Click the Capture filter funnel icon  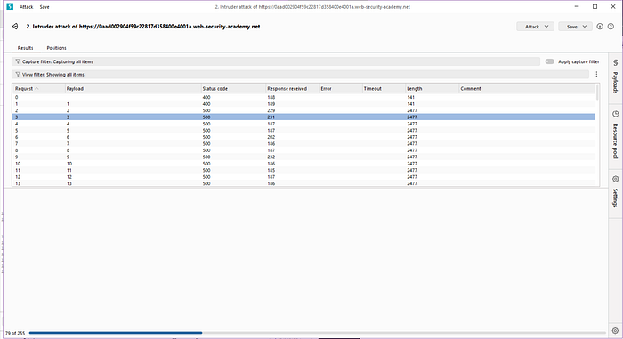(18, 61)
